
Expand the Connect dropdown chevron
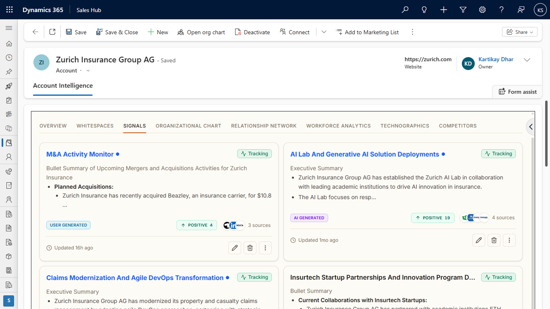coord(324,32)
